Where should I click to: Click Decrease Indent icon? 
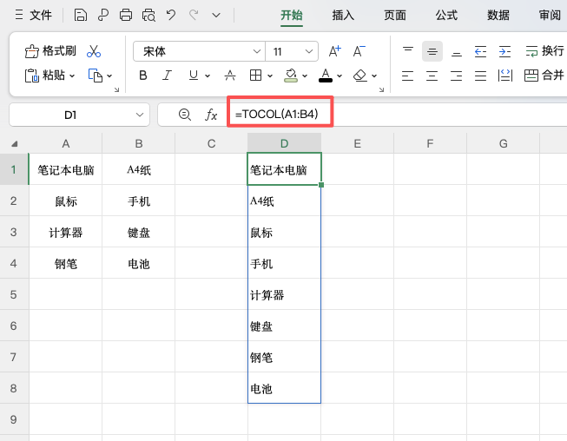pyautogui.click(x=480, y=51)
